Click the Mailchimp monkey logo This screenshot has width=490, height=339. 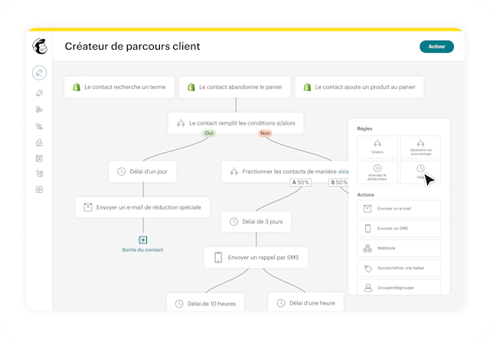pos(40,46)
